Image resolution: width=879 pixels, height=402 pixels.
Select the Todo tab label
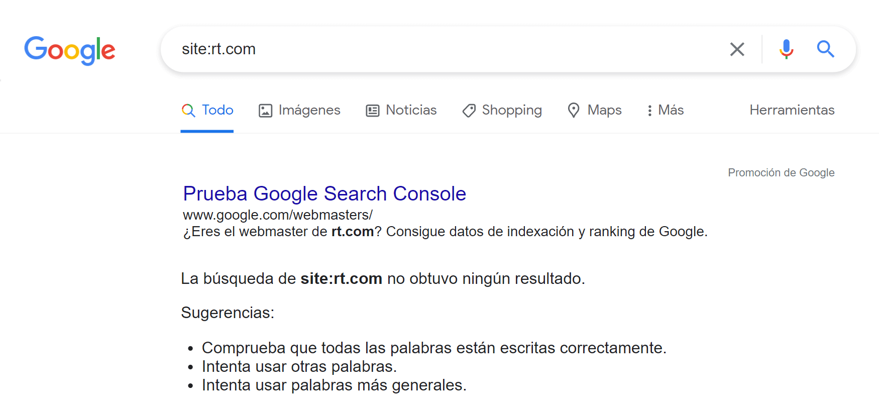pyautogui.click(x=217, y=110)
